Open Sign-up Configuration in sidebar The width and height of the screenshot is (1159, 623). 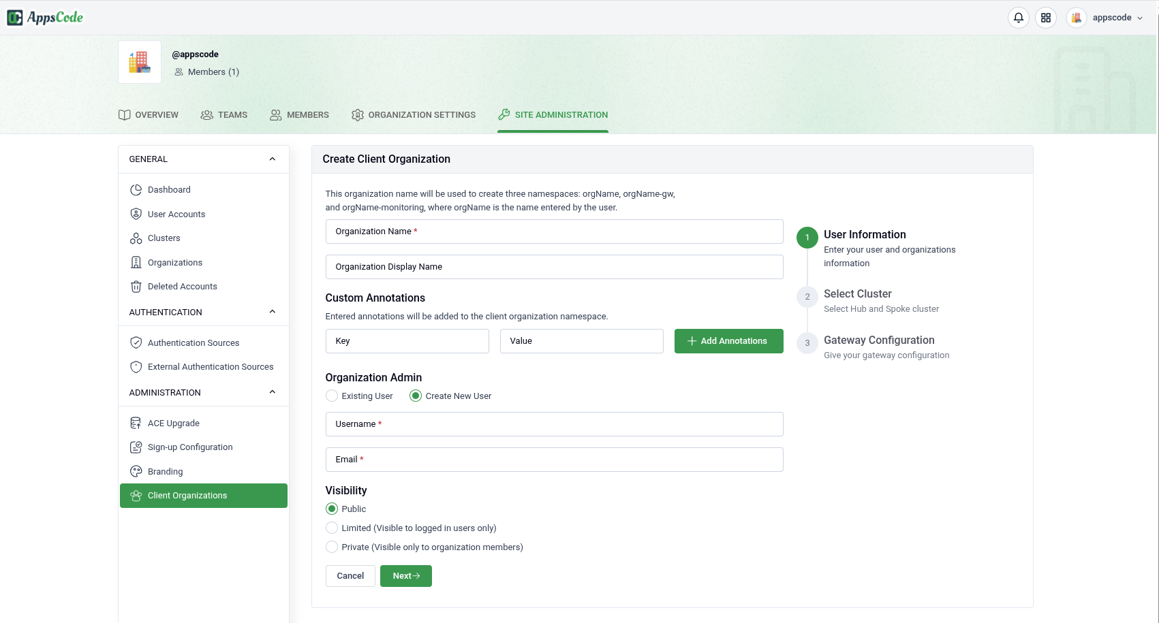point(204,447)
